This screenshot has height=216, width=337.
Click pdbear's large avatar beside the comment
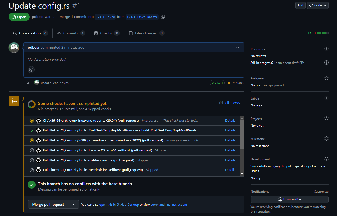14,48
